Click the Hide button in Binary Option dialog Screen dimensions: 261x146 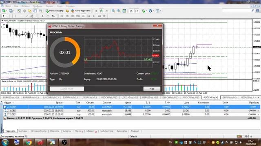pyautogui.click(x=152, y=89)
